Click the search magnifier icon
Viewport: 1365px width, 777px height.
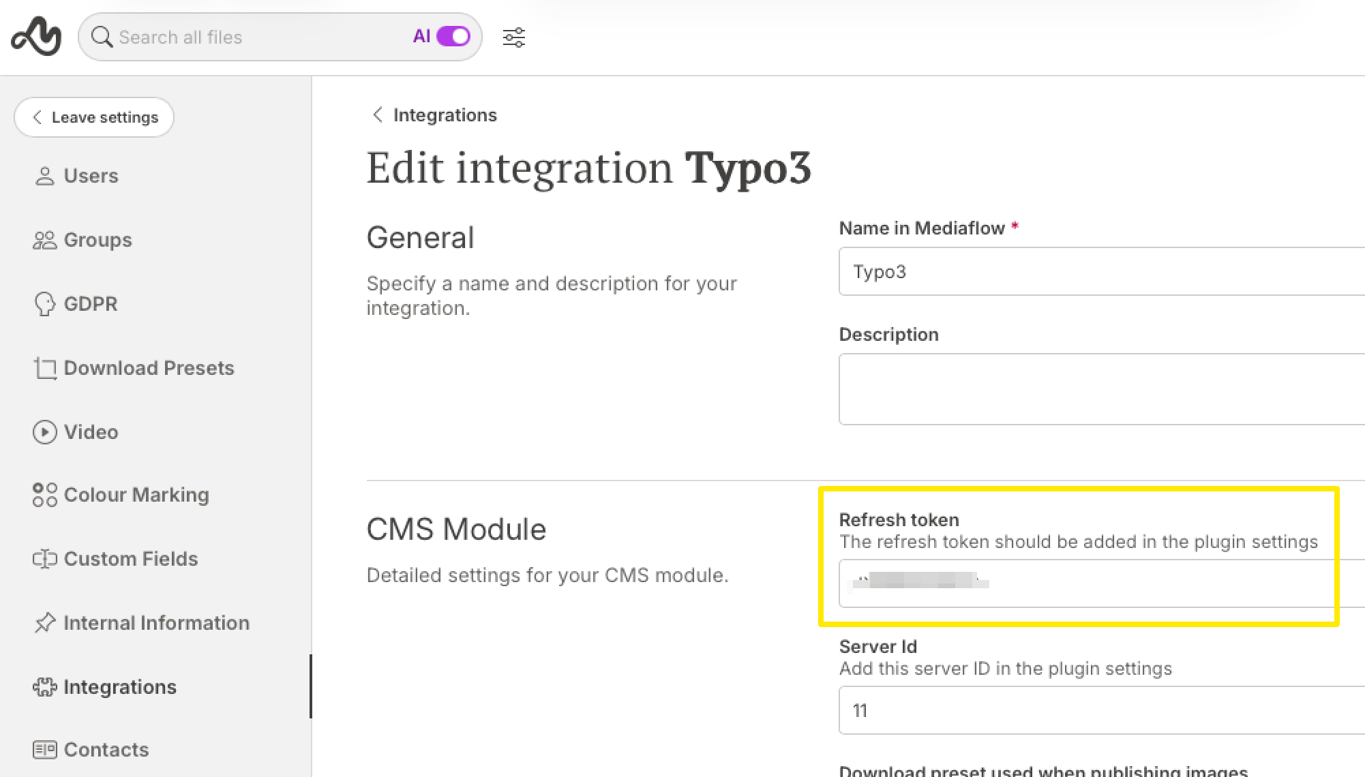point(102,37)
